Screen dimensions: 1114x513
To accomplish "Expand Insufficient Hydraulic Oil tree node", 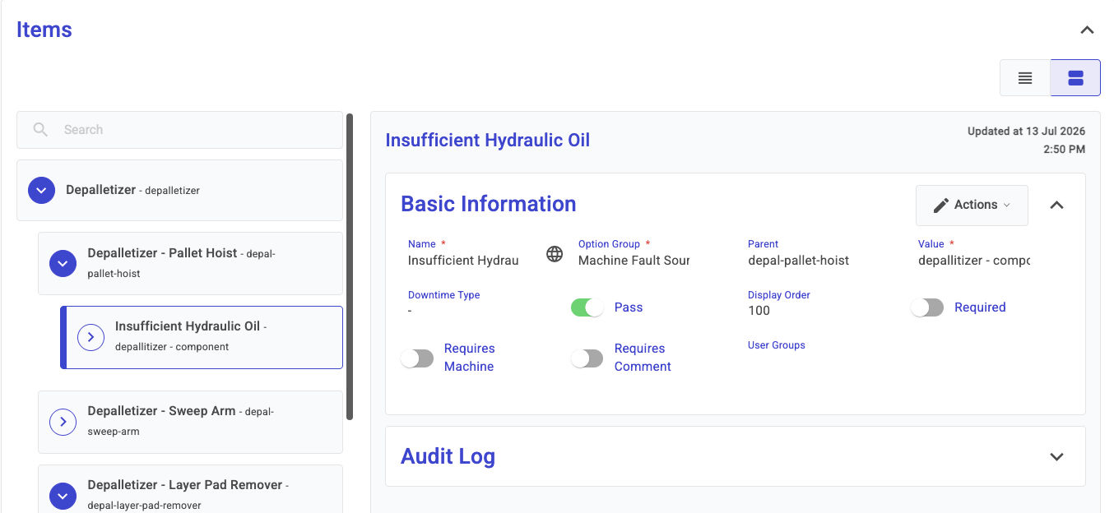I will 91,336.
